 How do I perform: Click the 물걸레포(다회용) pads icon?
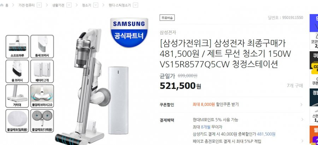click(x=42, y=121)
